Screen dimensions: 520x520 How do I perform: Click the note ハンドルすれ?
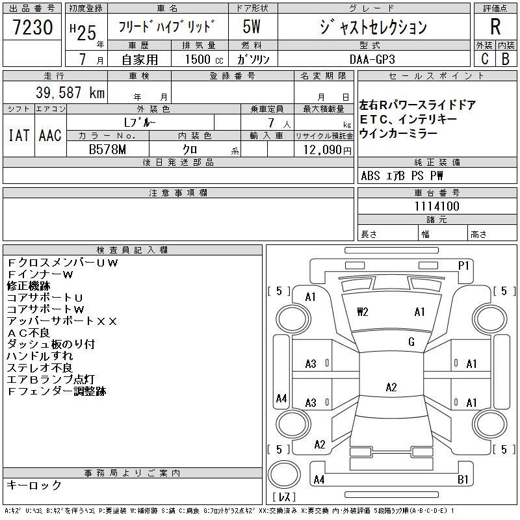40,356
